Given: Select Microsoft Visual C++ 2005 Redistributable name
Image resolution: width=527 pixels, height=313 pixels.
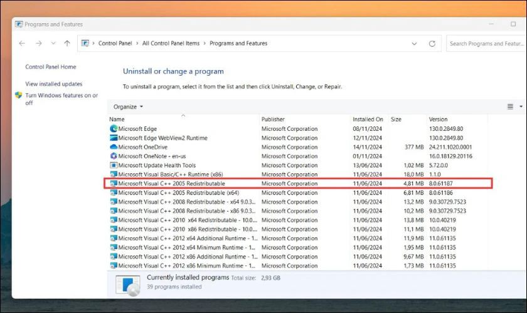Looking at the screenshot, I should point(171,183).
